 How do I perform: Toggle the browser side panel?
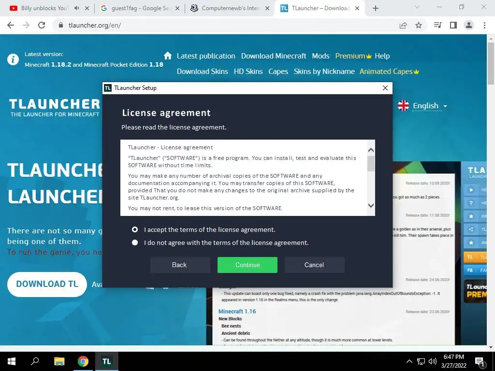(453, 25)
